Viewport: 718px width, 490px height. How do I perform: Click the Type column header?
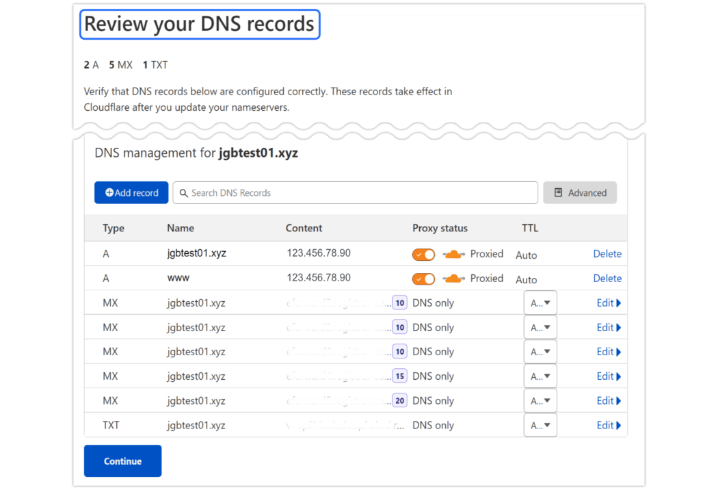click(114, 229)
